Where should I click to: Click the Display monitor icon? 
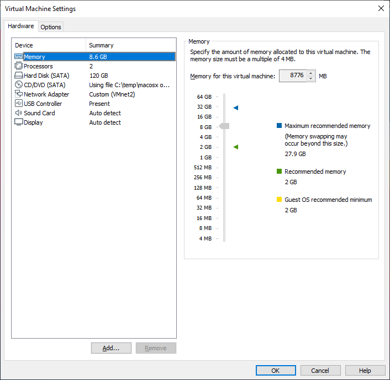[x=19, y=122]
